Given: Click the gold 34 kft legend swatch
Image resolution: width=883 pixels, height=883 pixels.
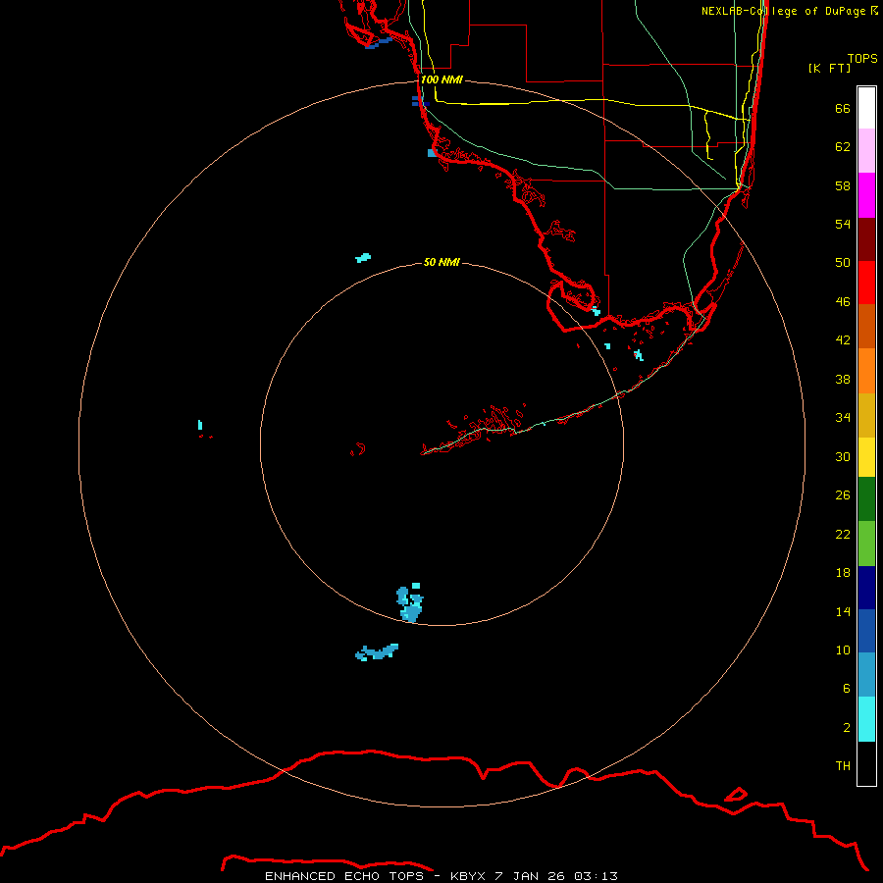Looking at the screenshot, I should (x=866, y=415).
